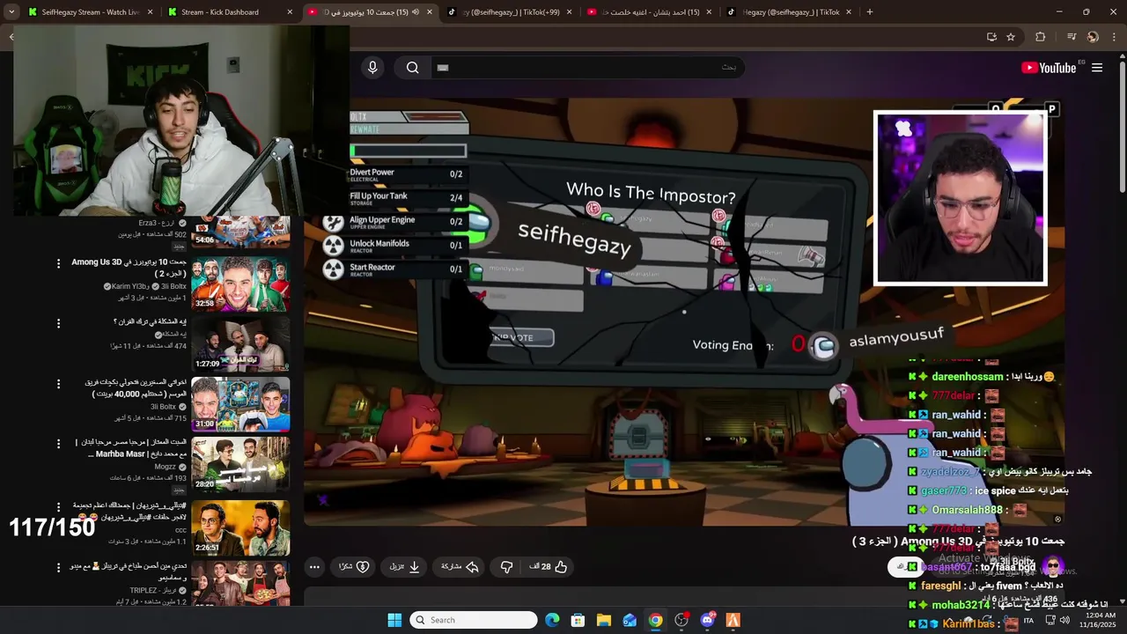Open the Marhba Masr video thumbnail
Screen dimensions: 1127x634
pos(240,464)
